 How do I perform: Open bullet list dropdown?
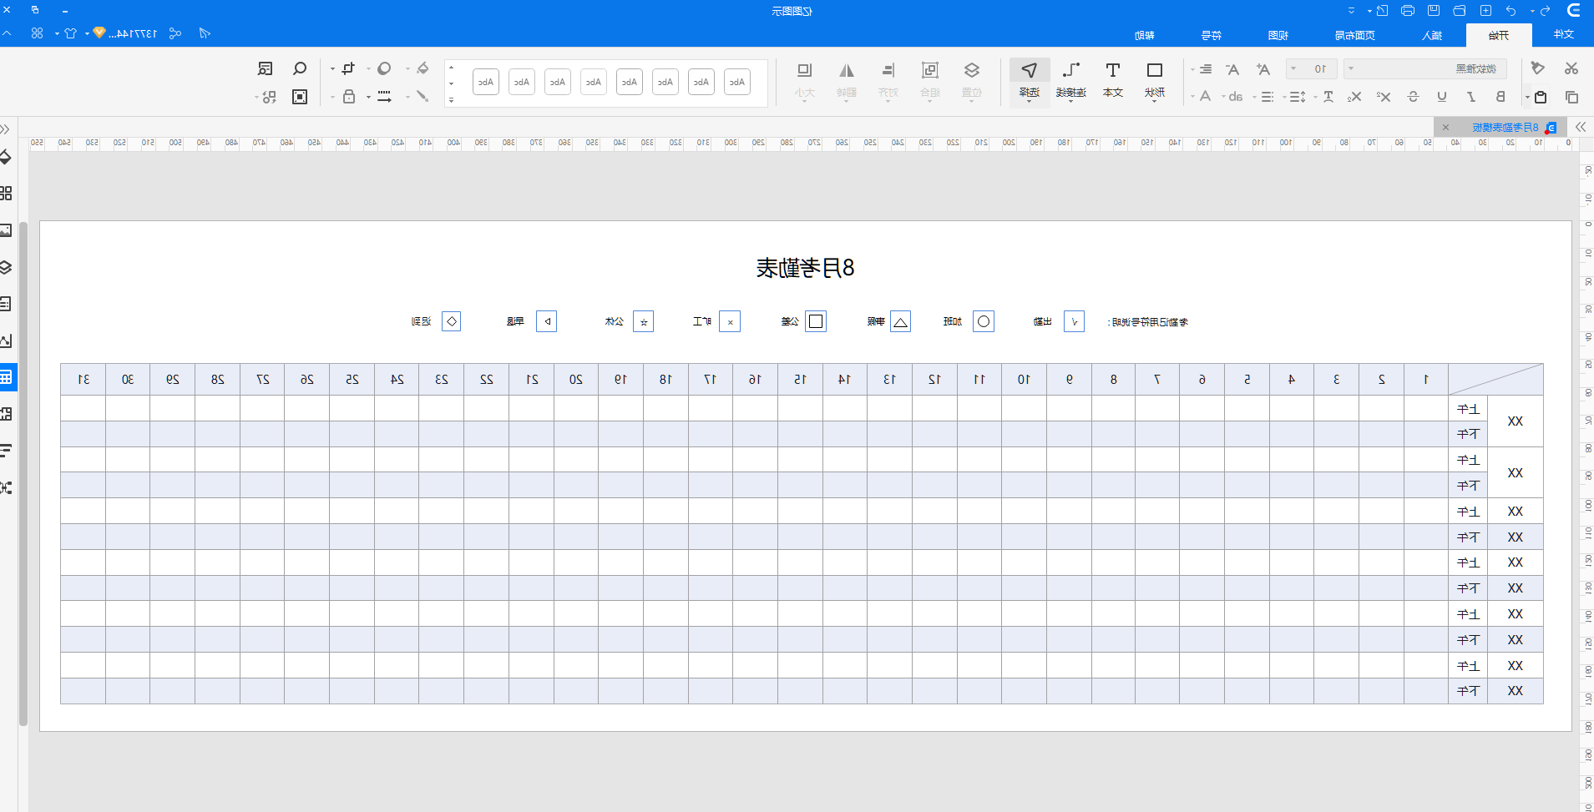[x=1254, y=98]
